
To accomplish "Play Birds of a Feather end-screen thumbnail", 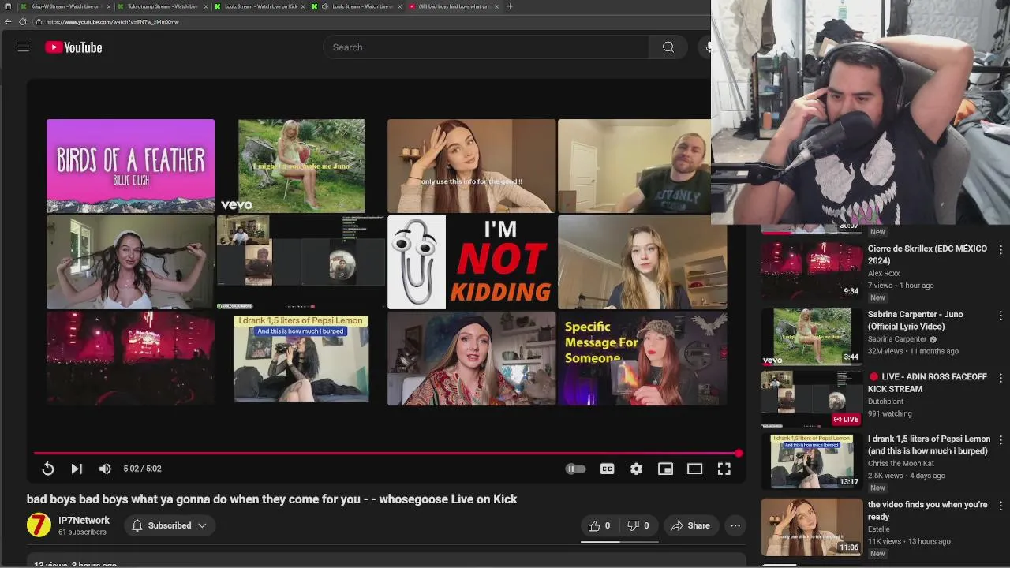I will pyautogui.click(x=130, y=166).
